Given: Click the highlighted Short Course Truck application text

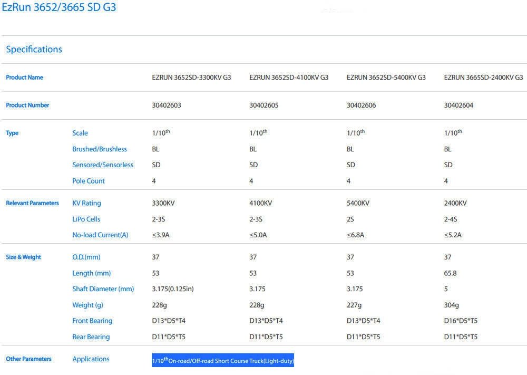Looking at the screenshot, I should [222, 361].
